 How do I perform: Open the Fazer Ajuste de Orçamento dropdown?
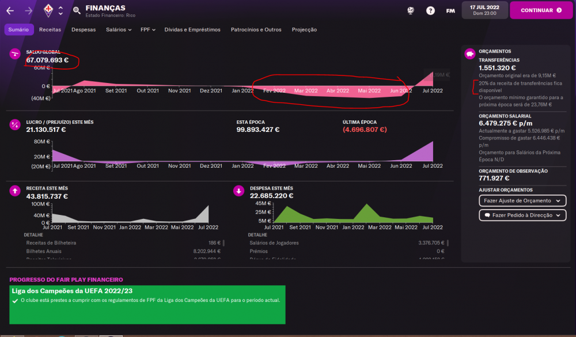coord(522,200)
